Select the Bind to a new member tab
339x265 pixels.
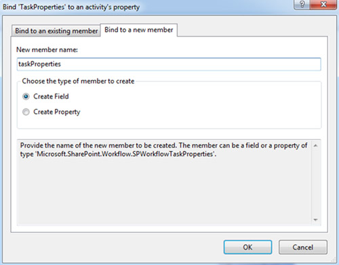tap(138, 30)
